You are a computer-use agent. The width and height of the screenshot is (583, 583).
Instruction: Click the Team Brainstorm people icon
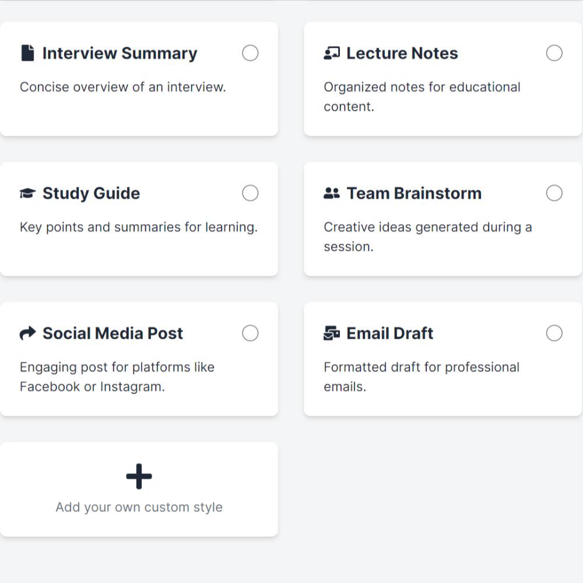[331, 193]
